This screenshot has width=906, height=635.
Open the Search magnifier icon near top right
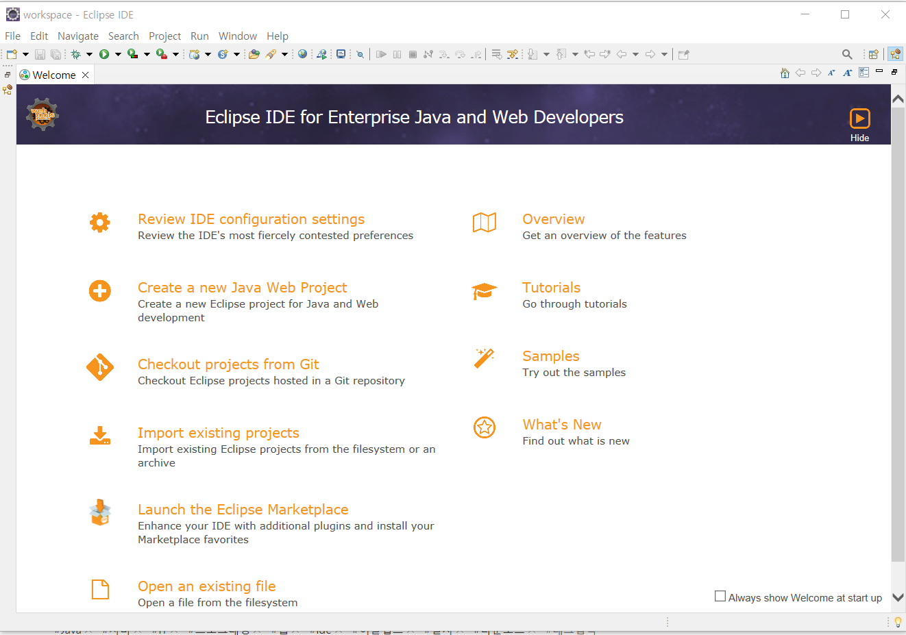[x=847, y=53]
